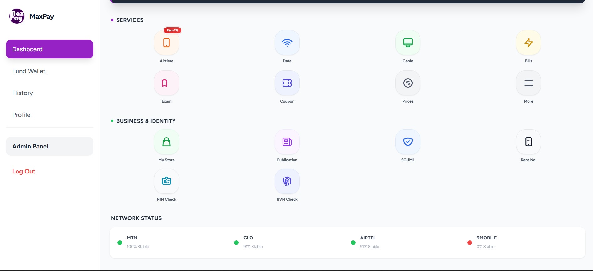Open Fund Wallet in the sidebar
The height and width of the screenshot is (271, 593).
pos(49,71)
